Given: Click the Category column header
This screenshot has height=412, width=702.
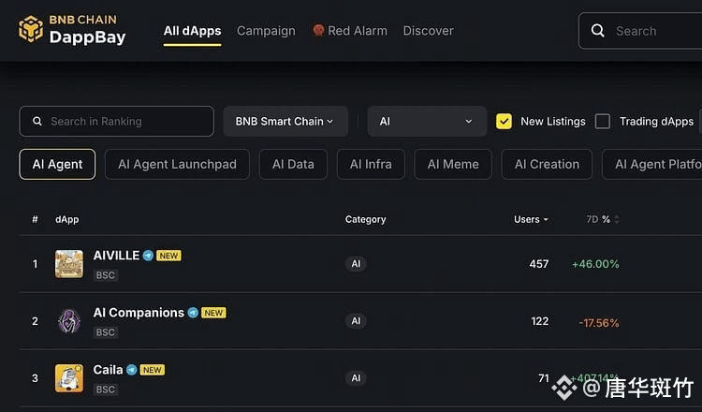Looking at the screenshot, I should (365, 219).
